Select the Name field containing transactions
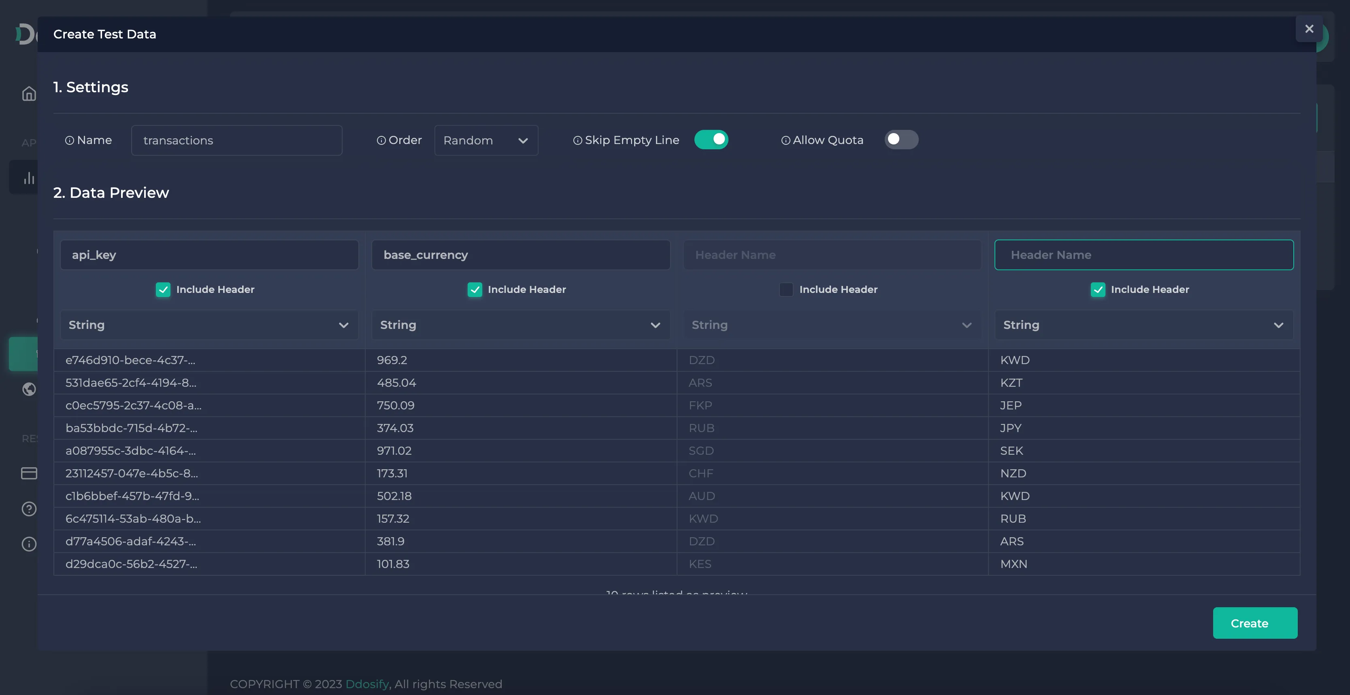Screen dimensions: 1350x695 click(236, 140)
